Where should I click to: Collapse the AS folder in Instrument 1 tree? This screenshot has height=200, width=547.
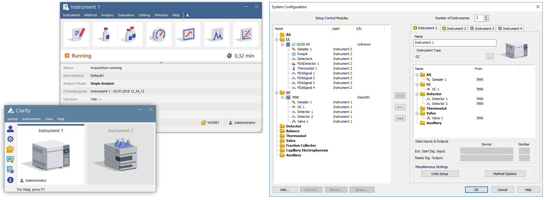coord(417,75)
